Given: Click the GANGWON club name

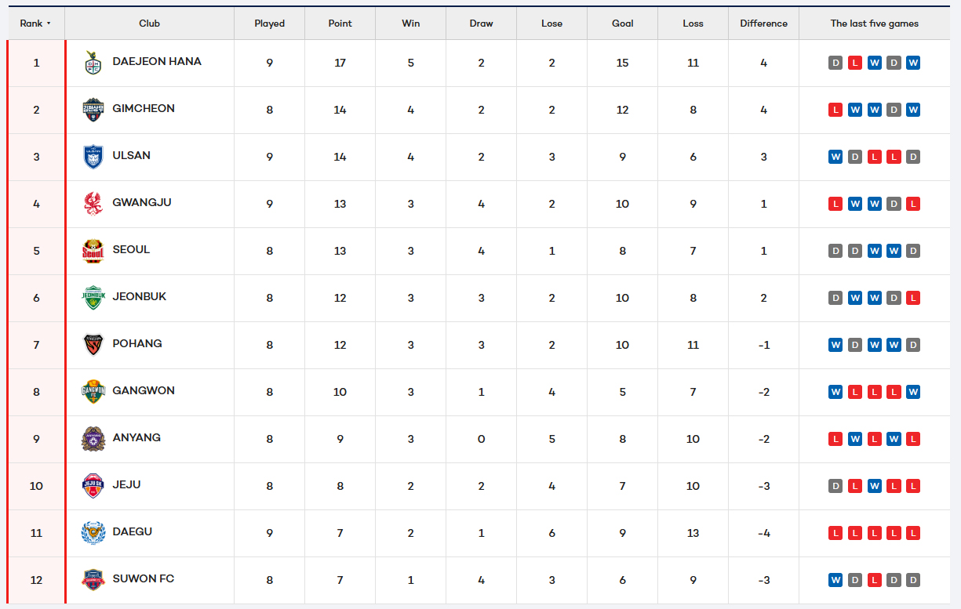Looking at the screenshot, I should pyautogui.click(x=144, y=390).
